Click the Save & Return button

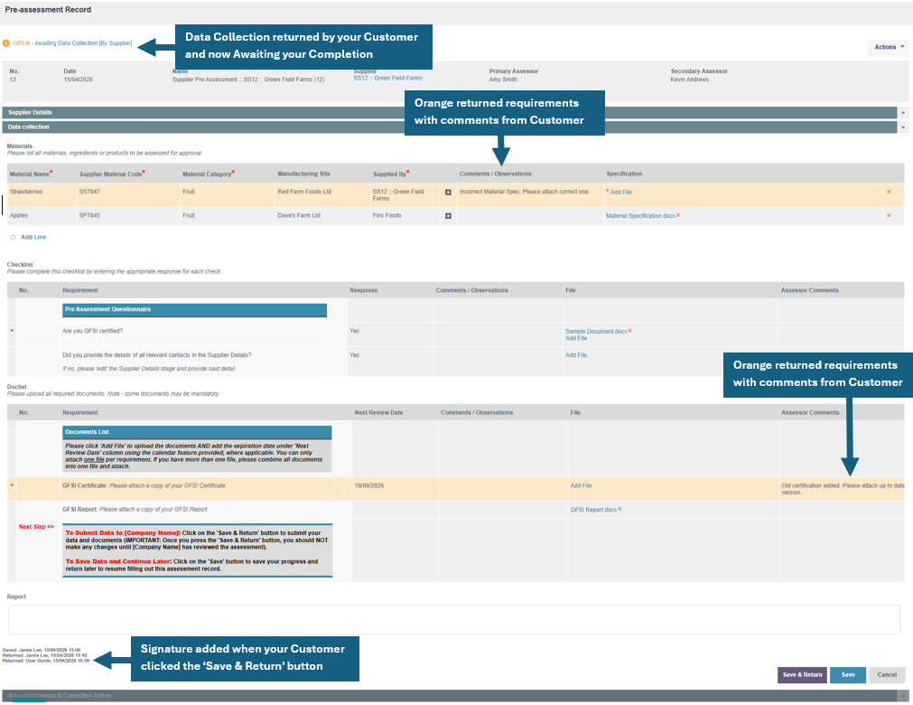802,674
